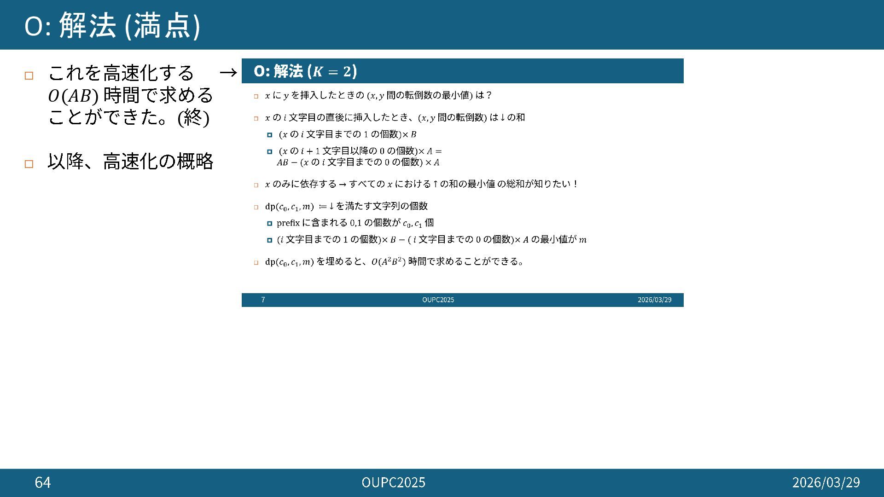This screenshot has width=884, height=497.
Task: Click small orange bullet before x のみに依存する line
Action: coord(256,185)
